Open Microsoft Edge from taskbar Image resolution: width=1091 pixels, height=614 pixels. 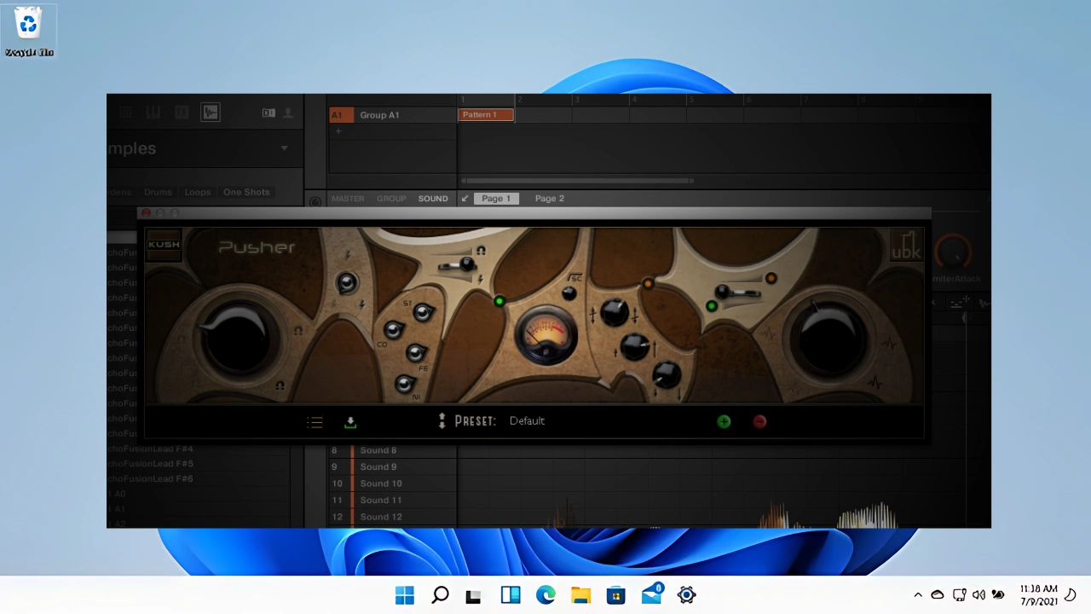(x=545, y=595)
